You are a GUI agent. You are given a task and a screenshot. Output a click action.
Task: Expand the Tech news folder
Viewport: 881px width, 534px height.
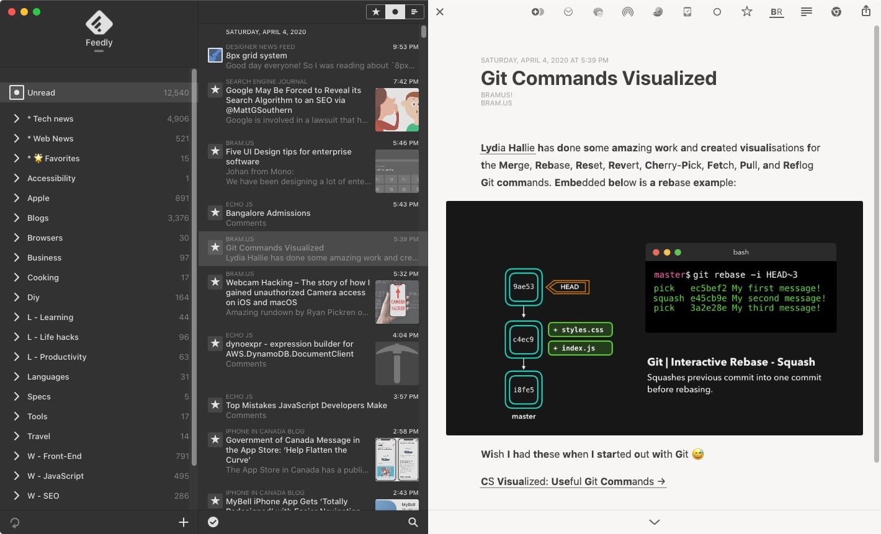tap(16, 118)
